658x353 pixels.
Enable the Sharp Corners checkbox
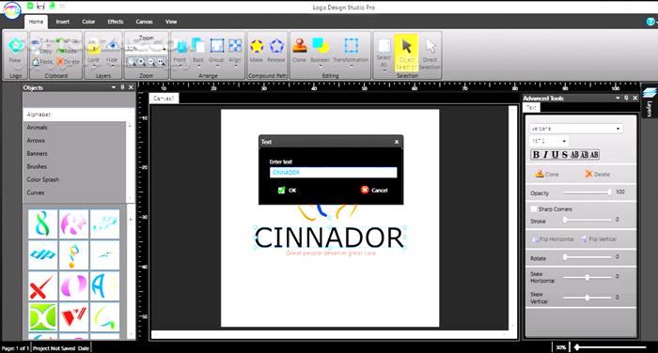[534, 208]
